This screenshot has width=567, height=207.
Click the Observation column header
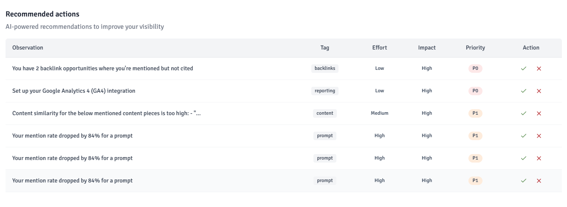(x=28, y=48)
